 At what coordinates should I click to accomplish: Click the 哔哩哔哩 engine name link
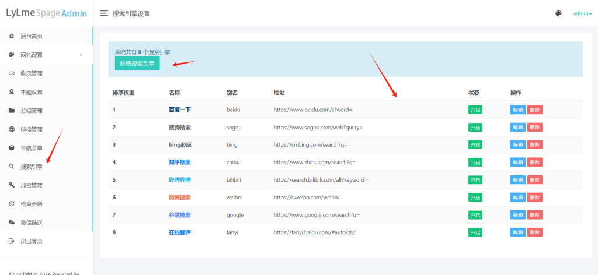click(179, 180)
